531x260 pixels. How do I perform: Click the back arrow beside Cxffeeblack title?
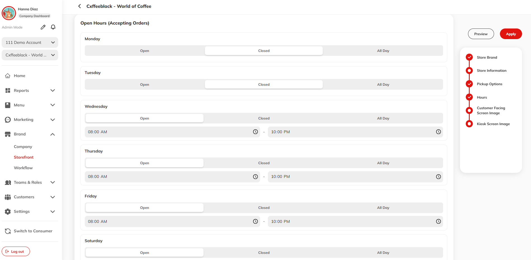79,6
